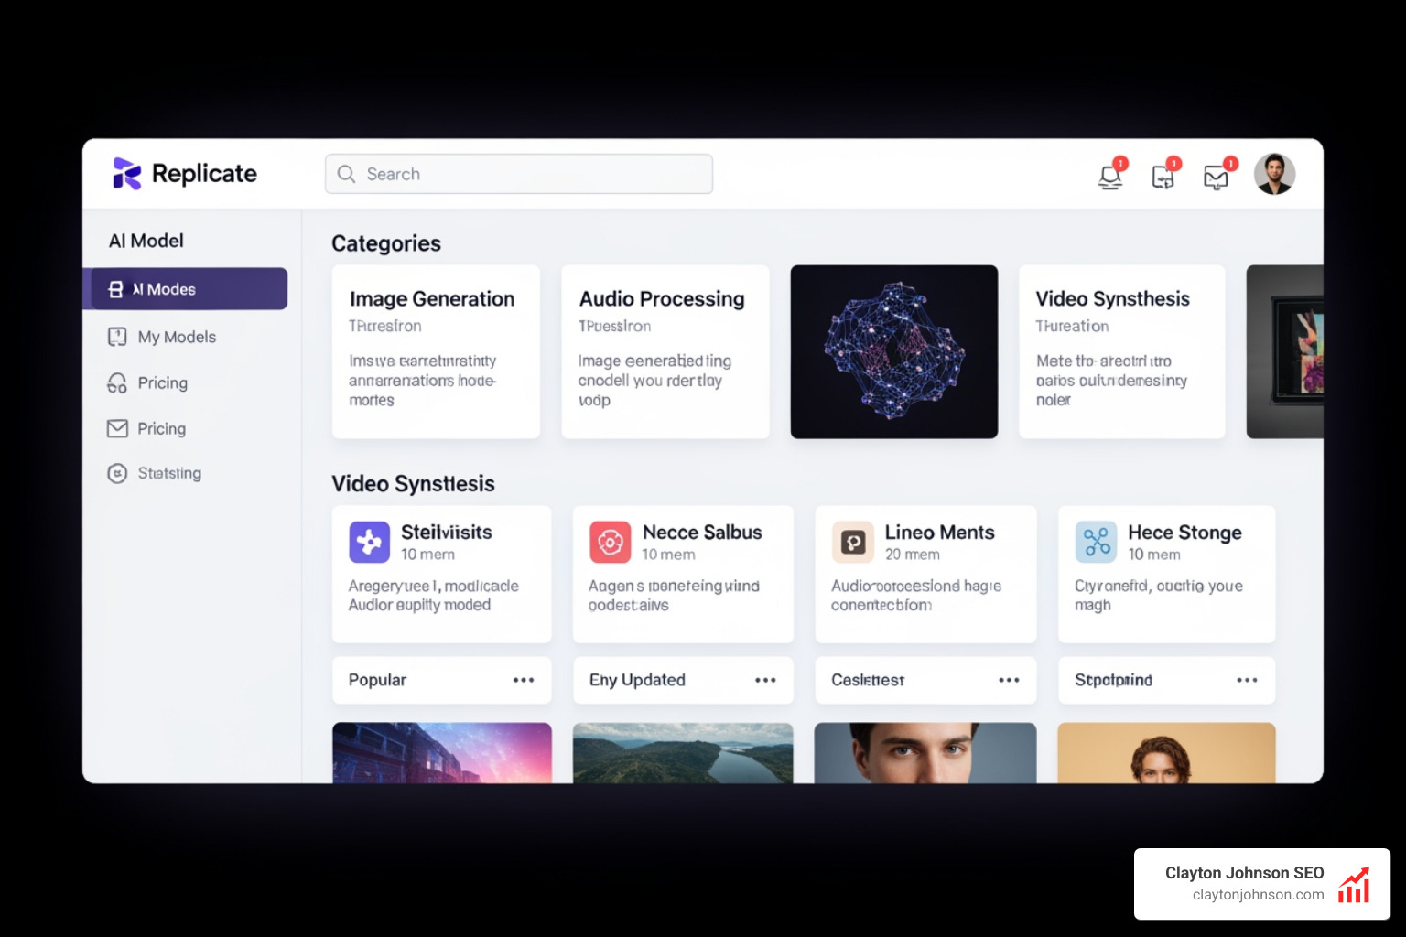Select the Statsing sidebar item

point(169,473)
